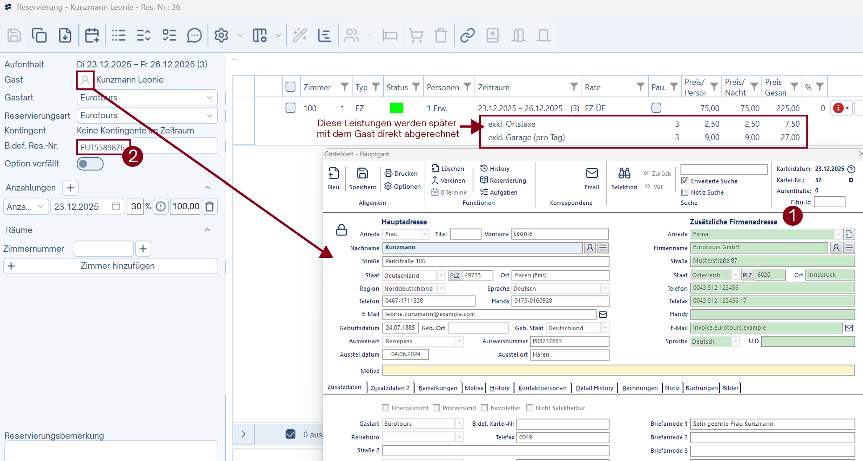This screenshot has width=863, height=461.
Task: Open the Rechnungen tab
Action: click(x=639, y=388)
